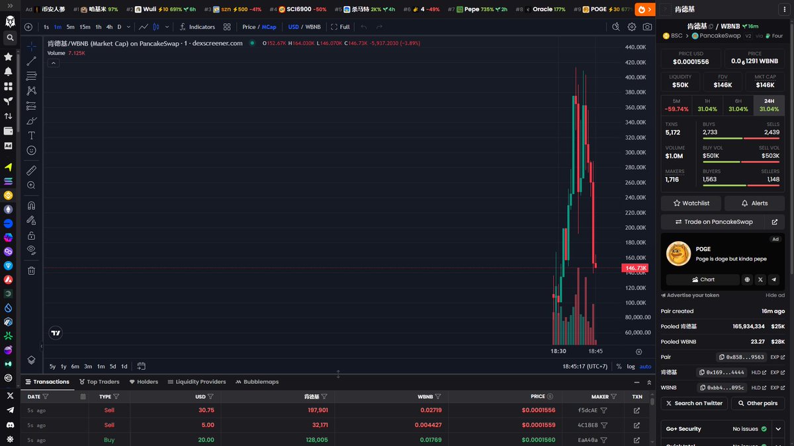Select the 5M price change period
The image size is (794, 446).
676,105
